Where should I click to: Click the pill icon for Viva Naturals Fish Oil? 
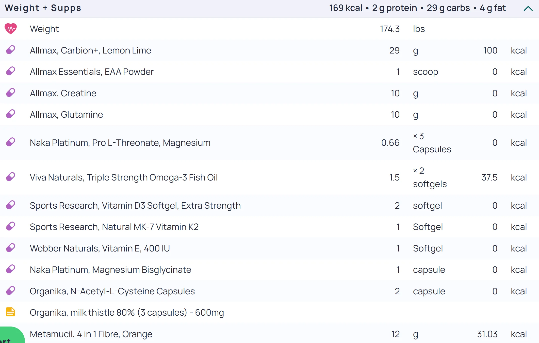pyautogui.click(x=11, y=177)
